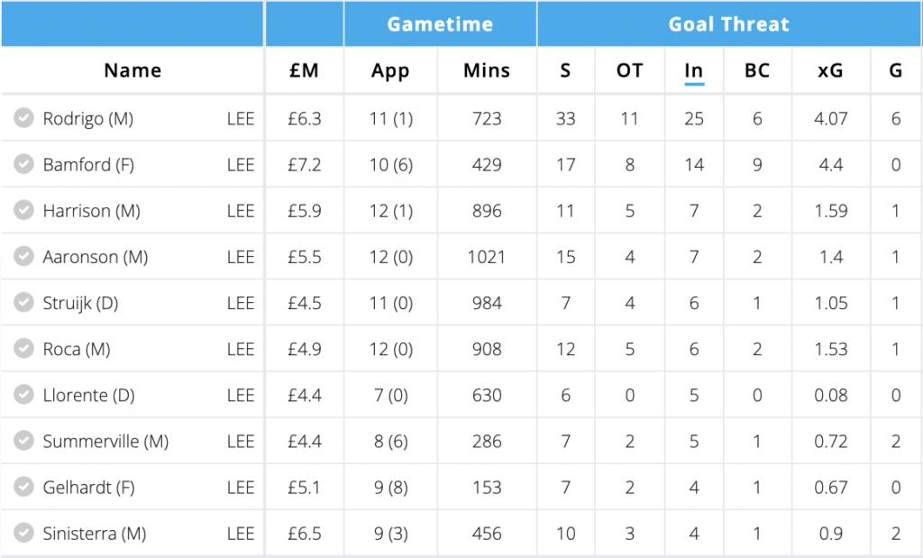Open the Rodrigo (M) player name
923x558 pixels.
point(87,118)
